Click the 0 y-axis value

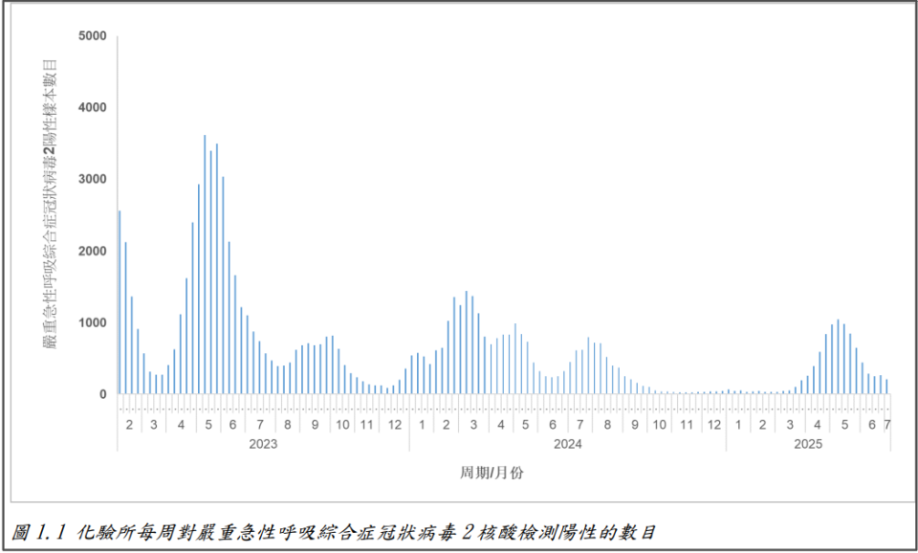coord(103,394)
